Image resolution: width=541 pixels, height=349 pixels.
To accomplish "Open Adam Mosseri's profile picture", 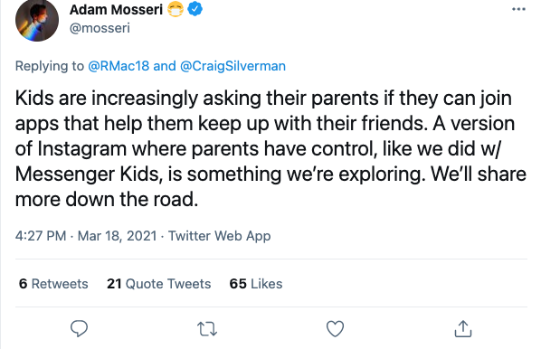I will 37,21.
